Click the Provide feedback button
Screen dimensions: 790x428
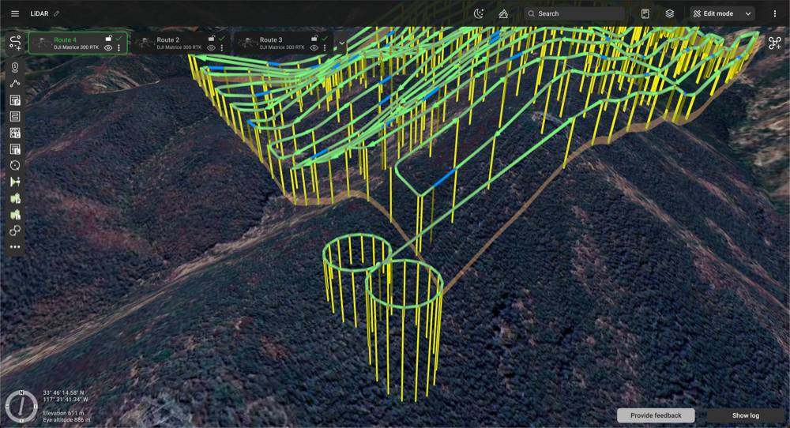pyautogui.click(x=656, y=415)
